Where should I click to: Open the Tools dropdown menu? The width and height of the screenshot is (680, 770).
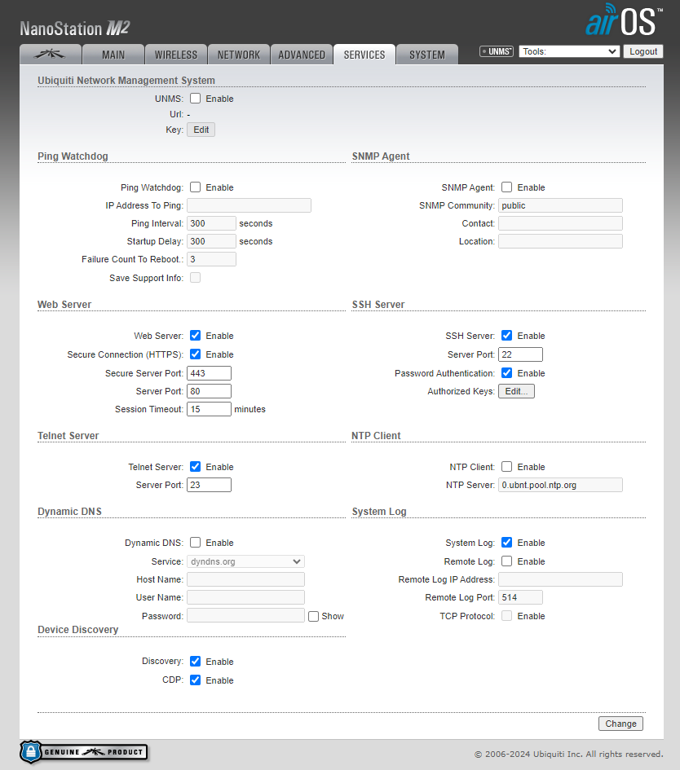569,51
